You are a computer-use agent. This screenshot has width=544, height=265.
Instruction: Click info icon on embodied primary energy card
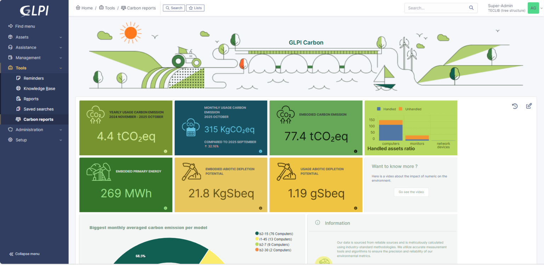(165, 208)
